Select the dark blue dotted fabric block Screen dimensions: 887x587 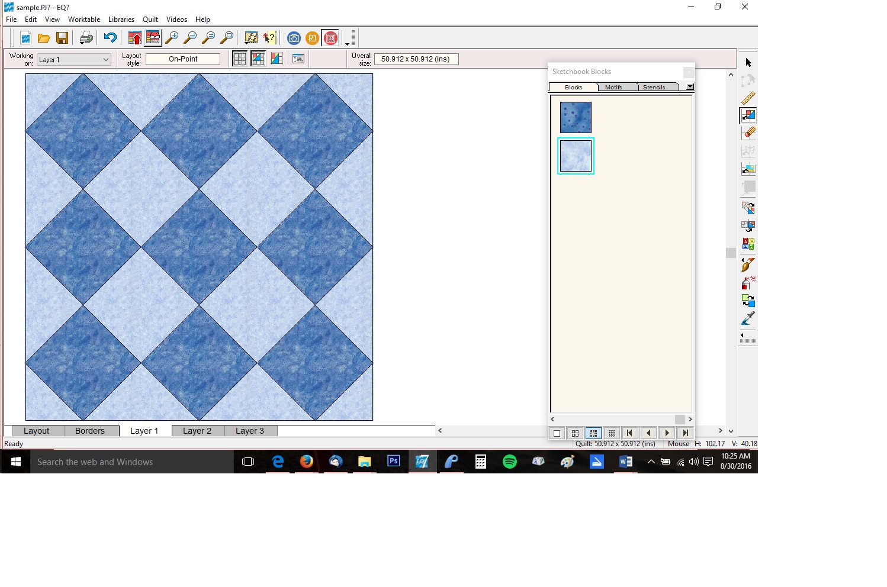576,117
